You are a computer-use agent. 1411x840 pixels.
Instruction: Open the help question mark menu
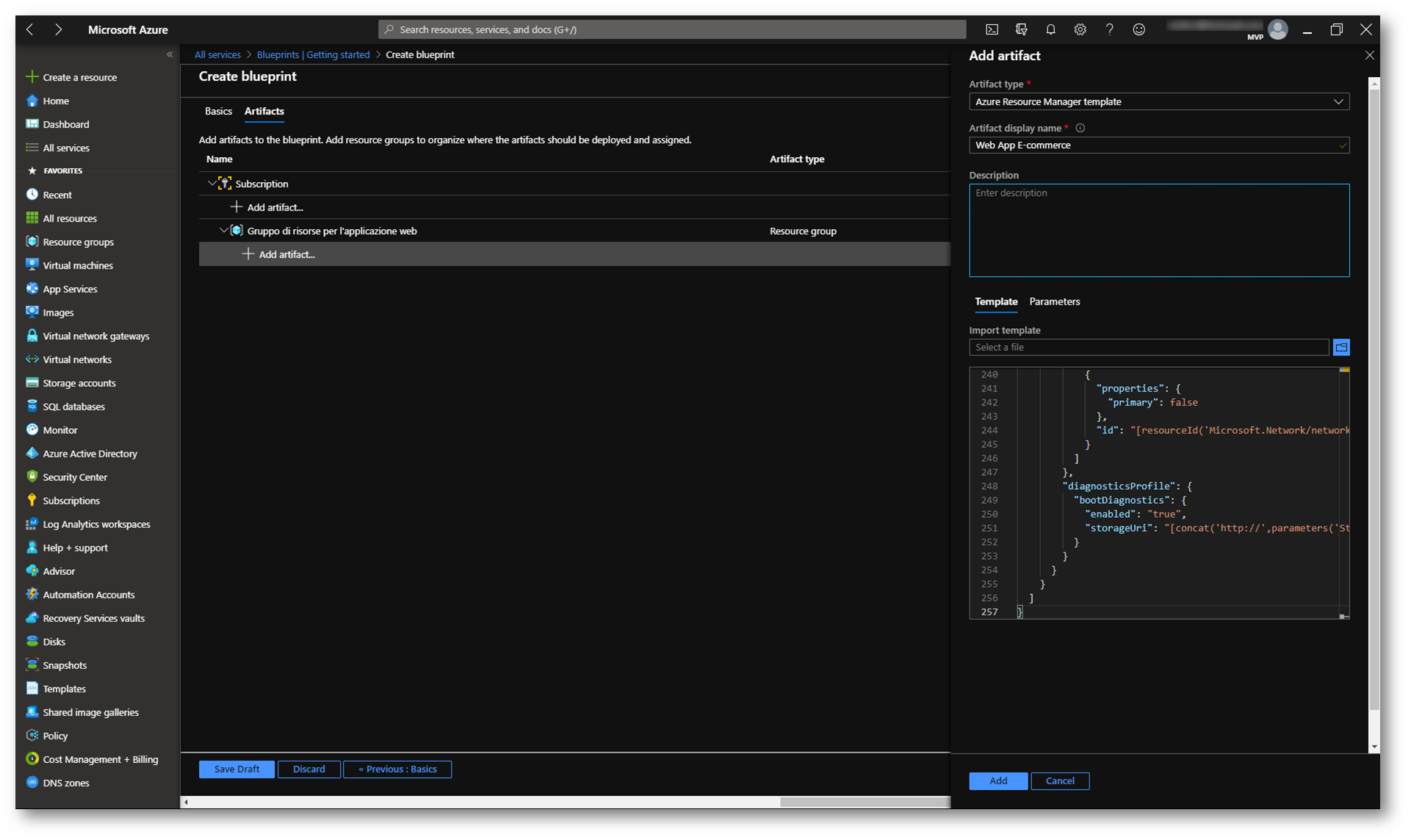coord(1109,29)
